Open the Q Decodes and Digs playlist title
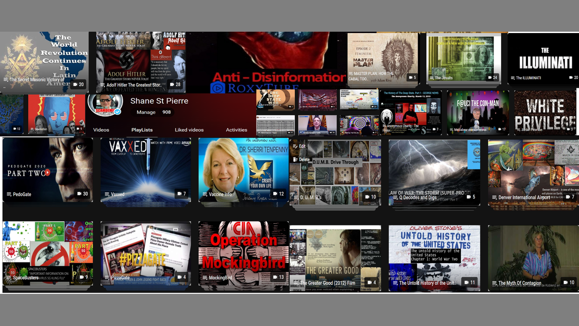This screenshot has width=579, height=326. click(x=418, y=197)
